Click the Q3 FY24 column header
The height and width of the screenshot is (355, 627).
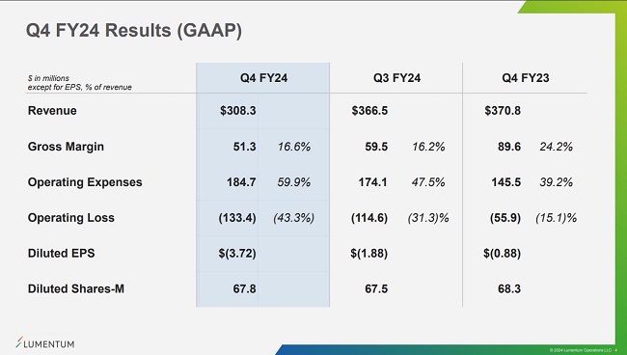click(396, 77)
